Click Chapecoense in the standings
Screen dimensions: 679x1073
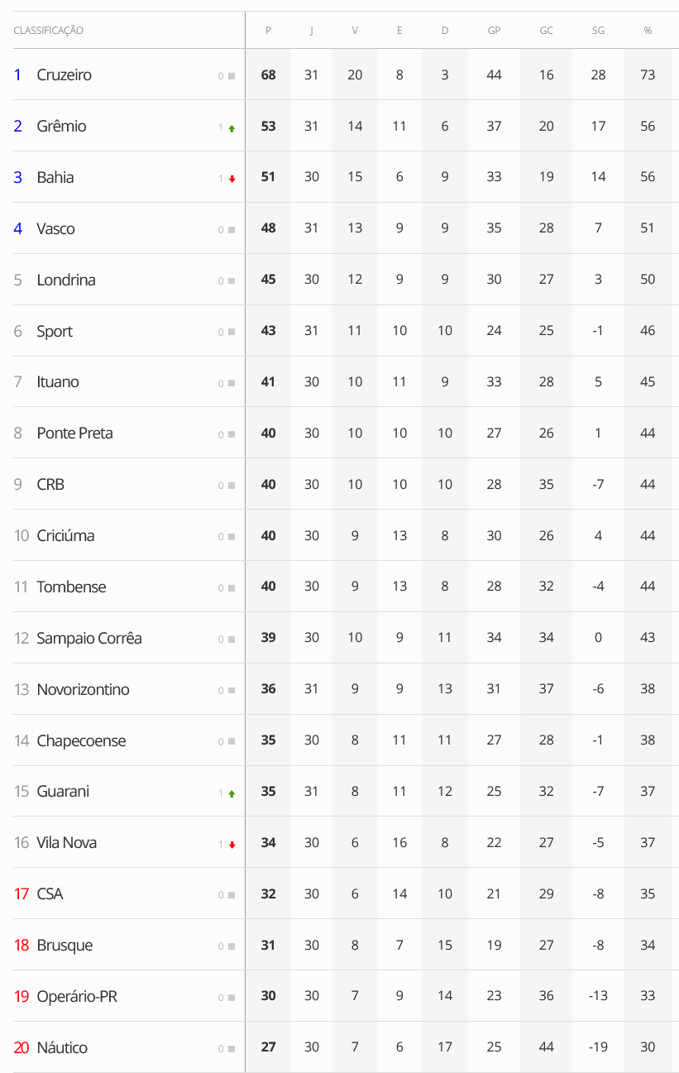(81, 741)
